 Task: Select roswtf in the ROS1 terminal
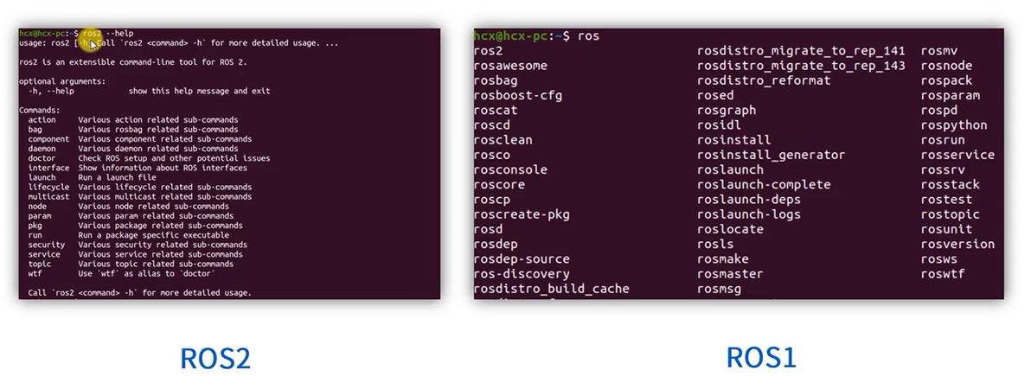click(942, 274)
